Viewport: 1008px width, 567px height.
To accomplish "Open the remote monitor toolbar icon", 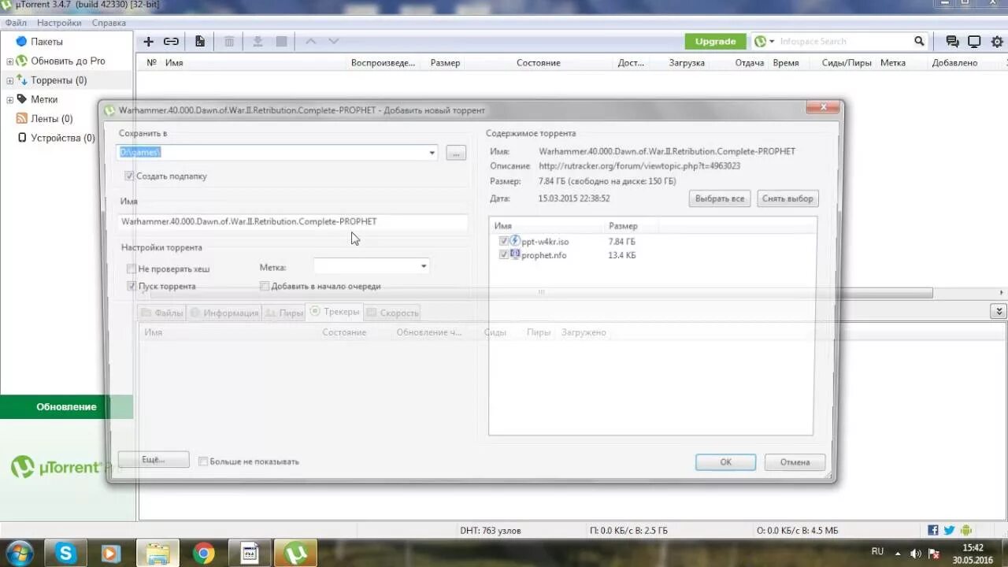I will pos(974,42).
